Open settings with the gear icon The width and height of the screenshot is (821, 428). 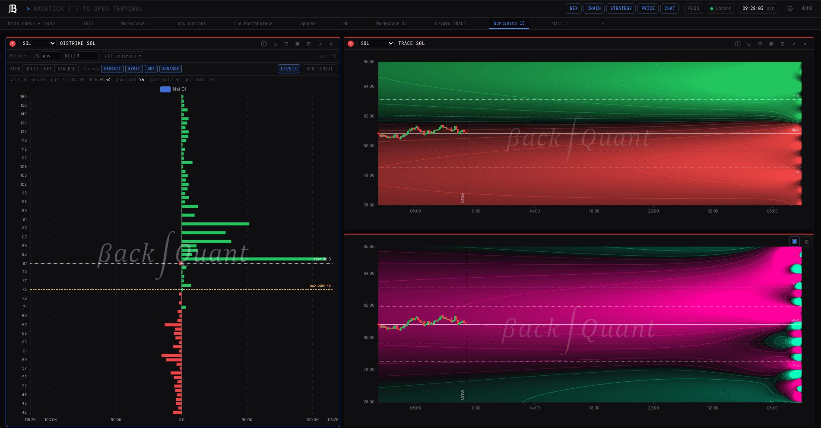[790, 9]
